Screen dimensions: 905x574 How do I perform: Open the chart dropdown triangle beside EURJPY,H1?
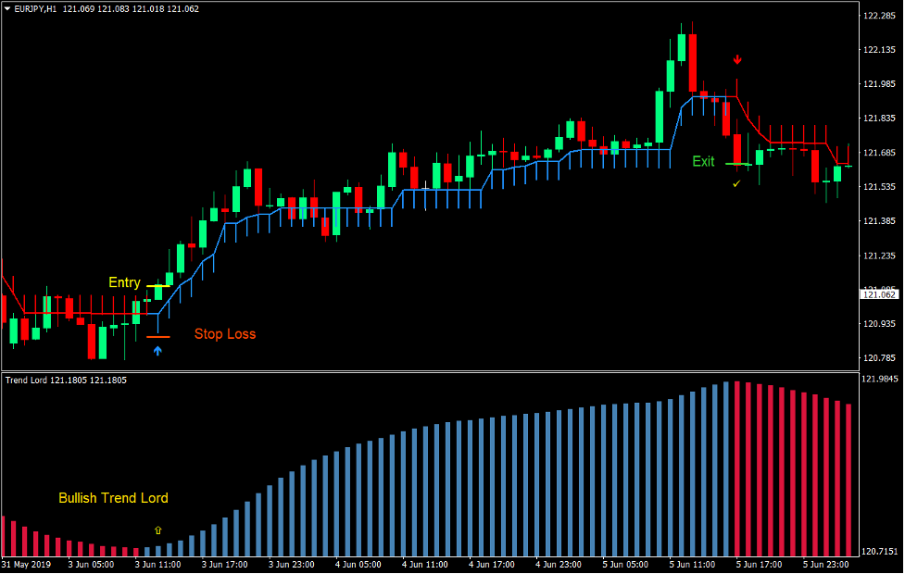[7, 6]
